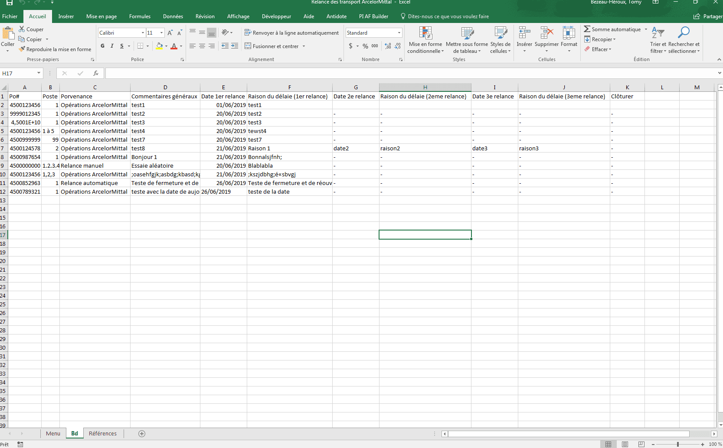Image resolution: width=723 pixels, height=448 pixels.
Task: Switch to Page Layout view in status bar
Action: [625, 444]
